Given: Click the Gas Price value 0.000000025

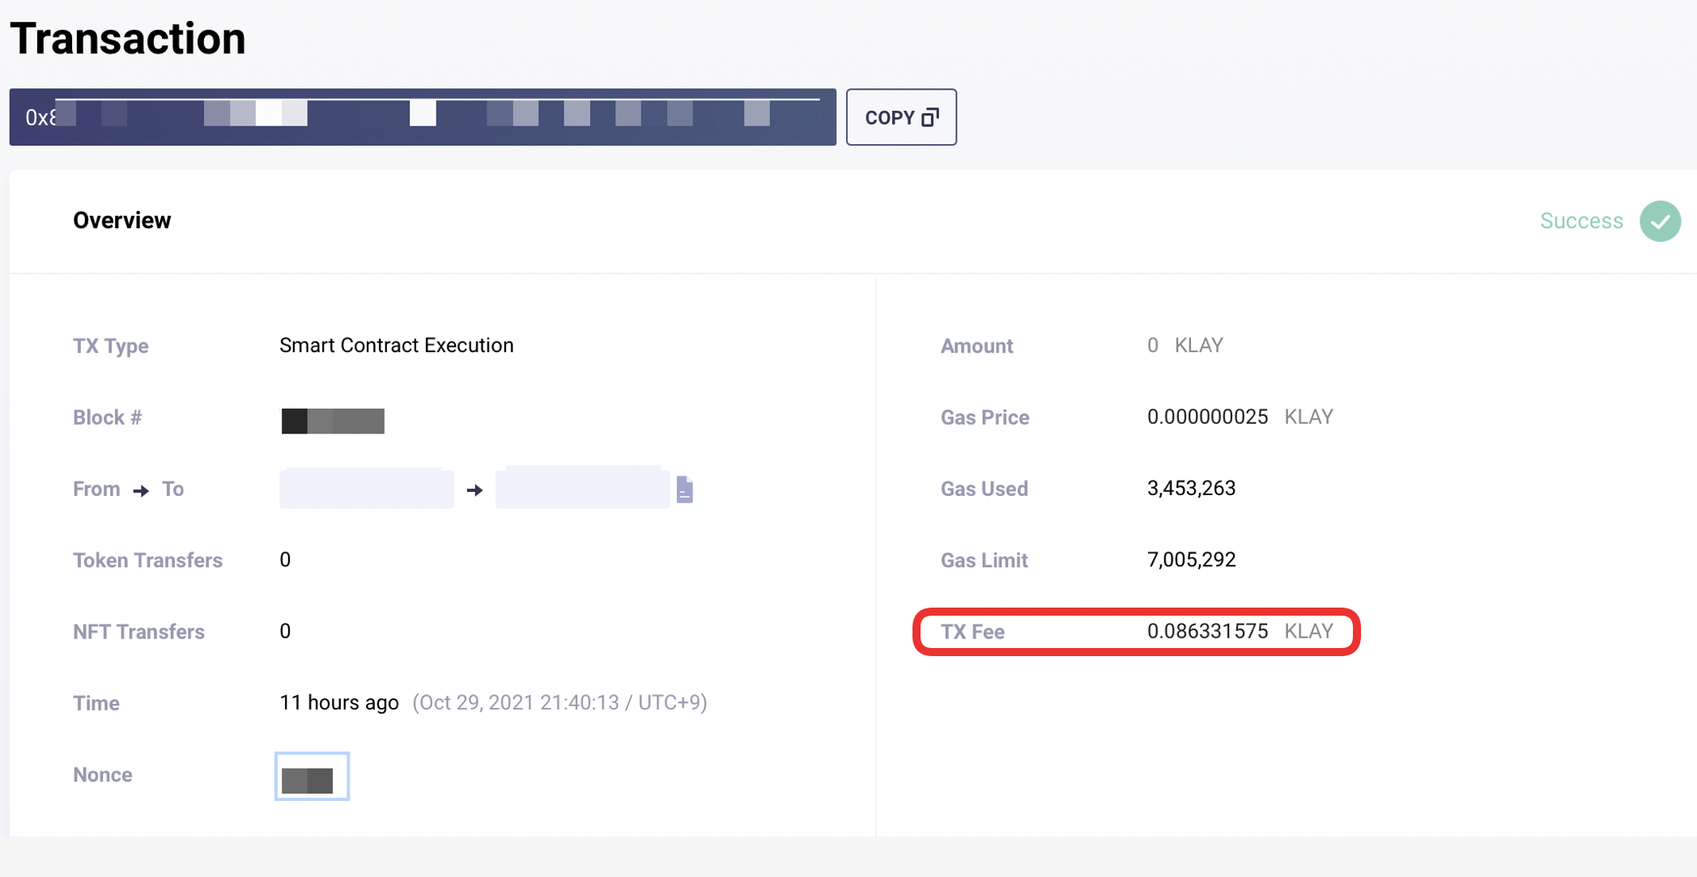Looking at the screenshot, I should 1207,417.
